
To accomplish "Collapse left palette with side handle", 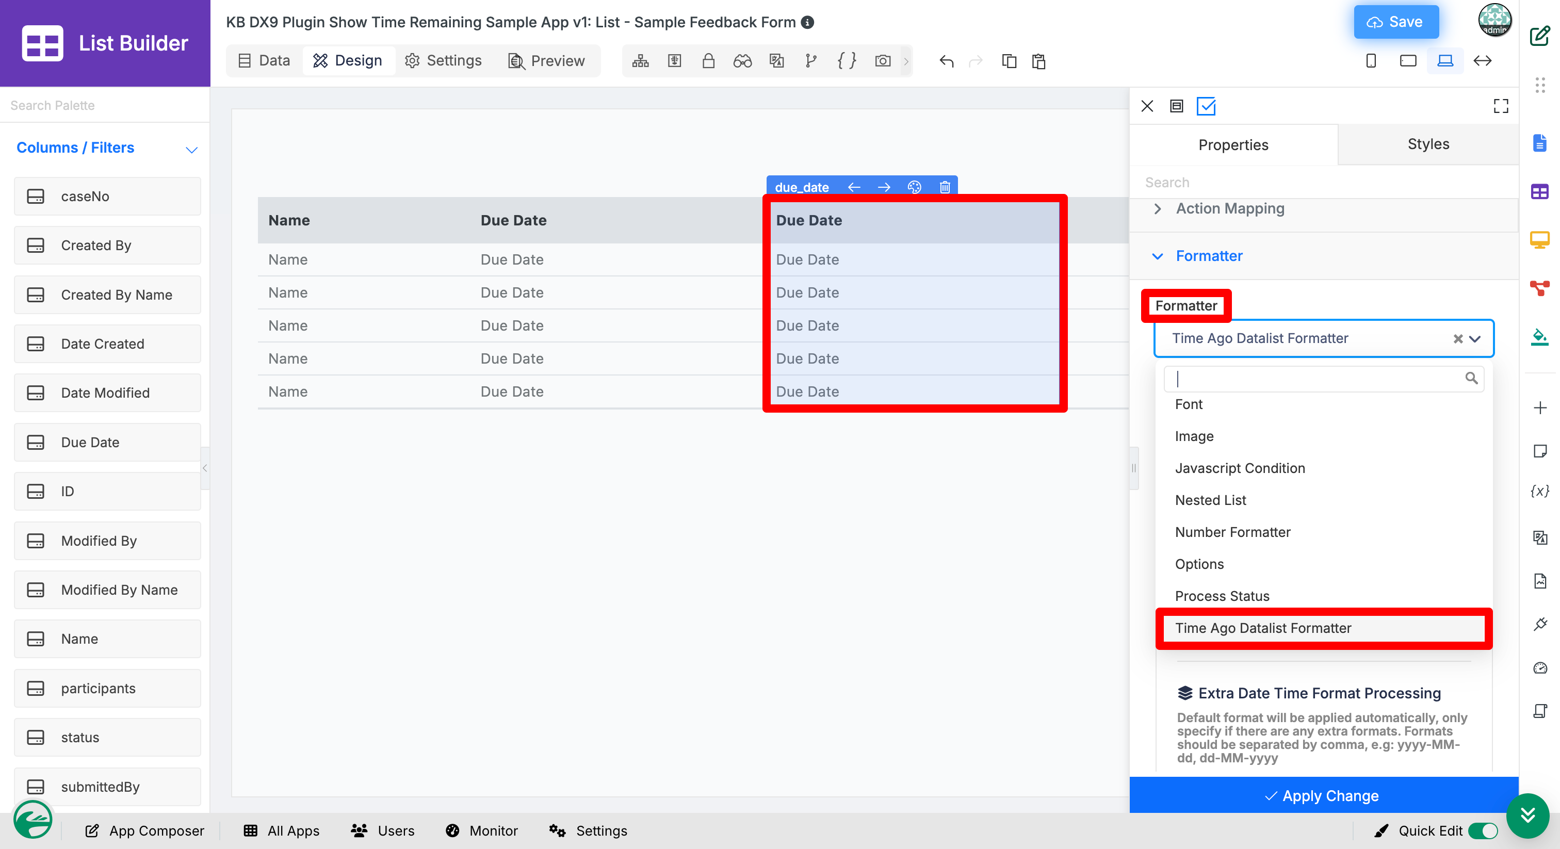I will 205,468.
